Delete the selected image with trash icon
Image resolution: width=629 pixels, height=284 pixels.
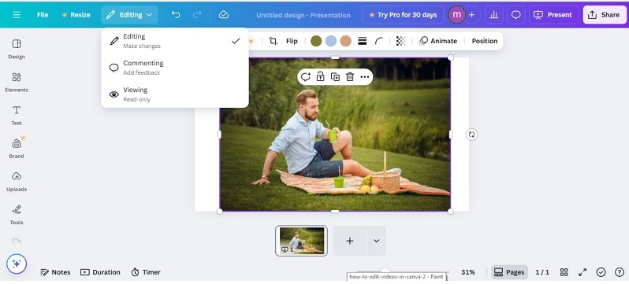(350, 77)
